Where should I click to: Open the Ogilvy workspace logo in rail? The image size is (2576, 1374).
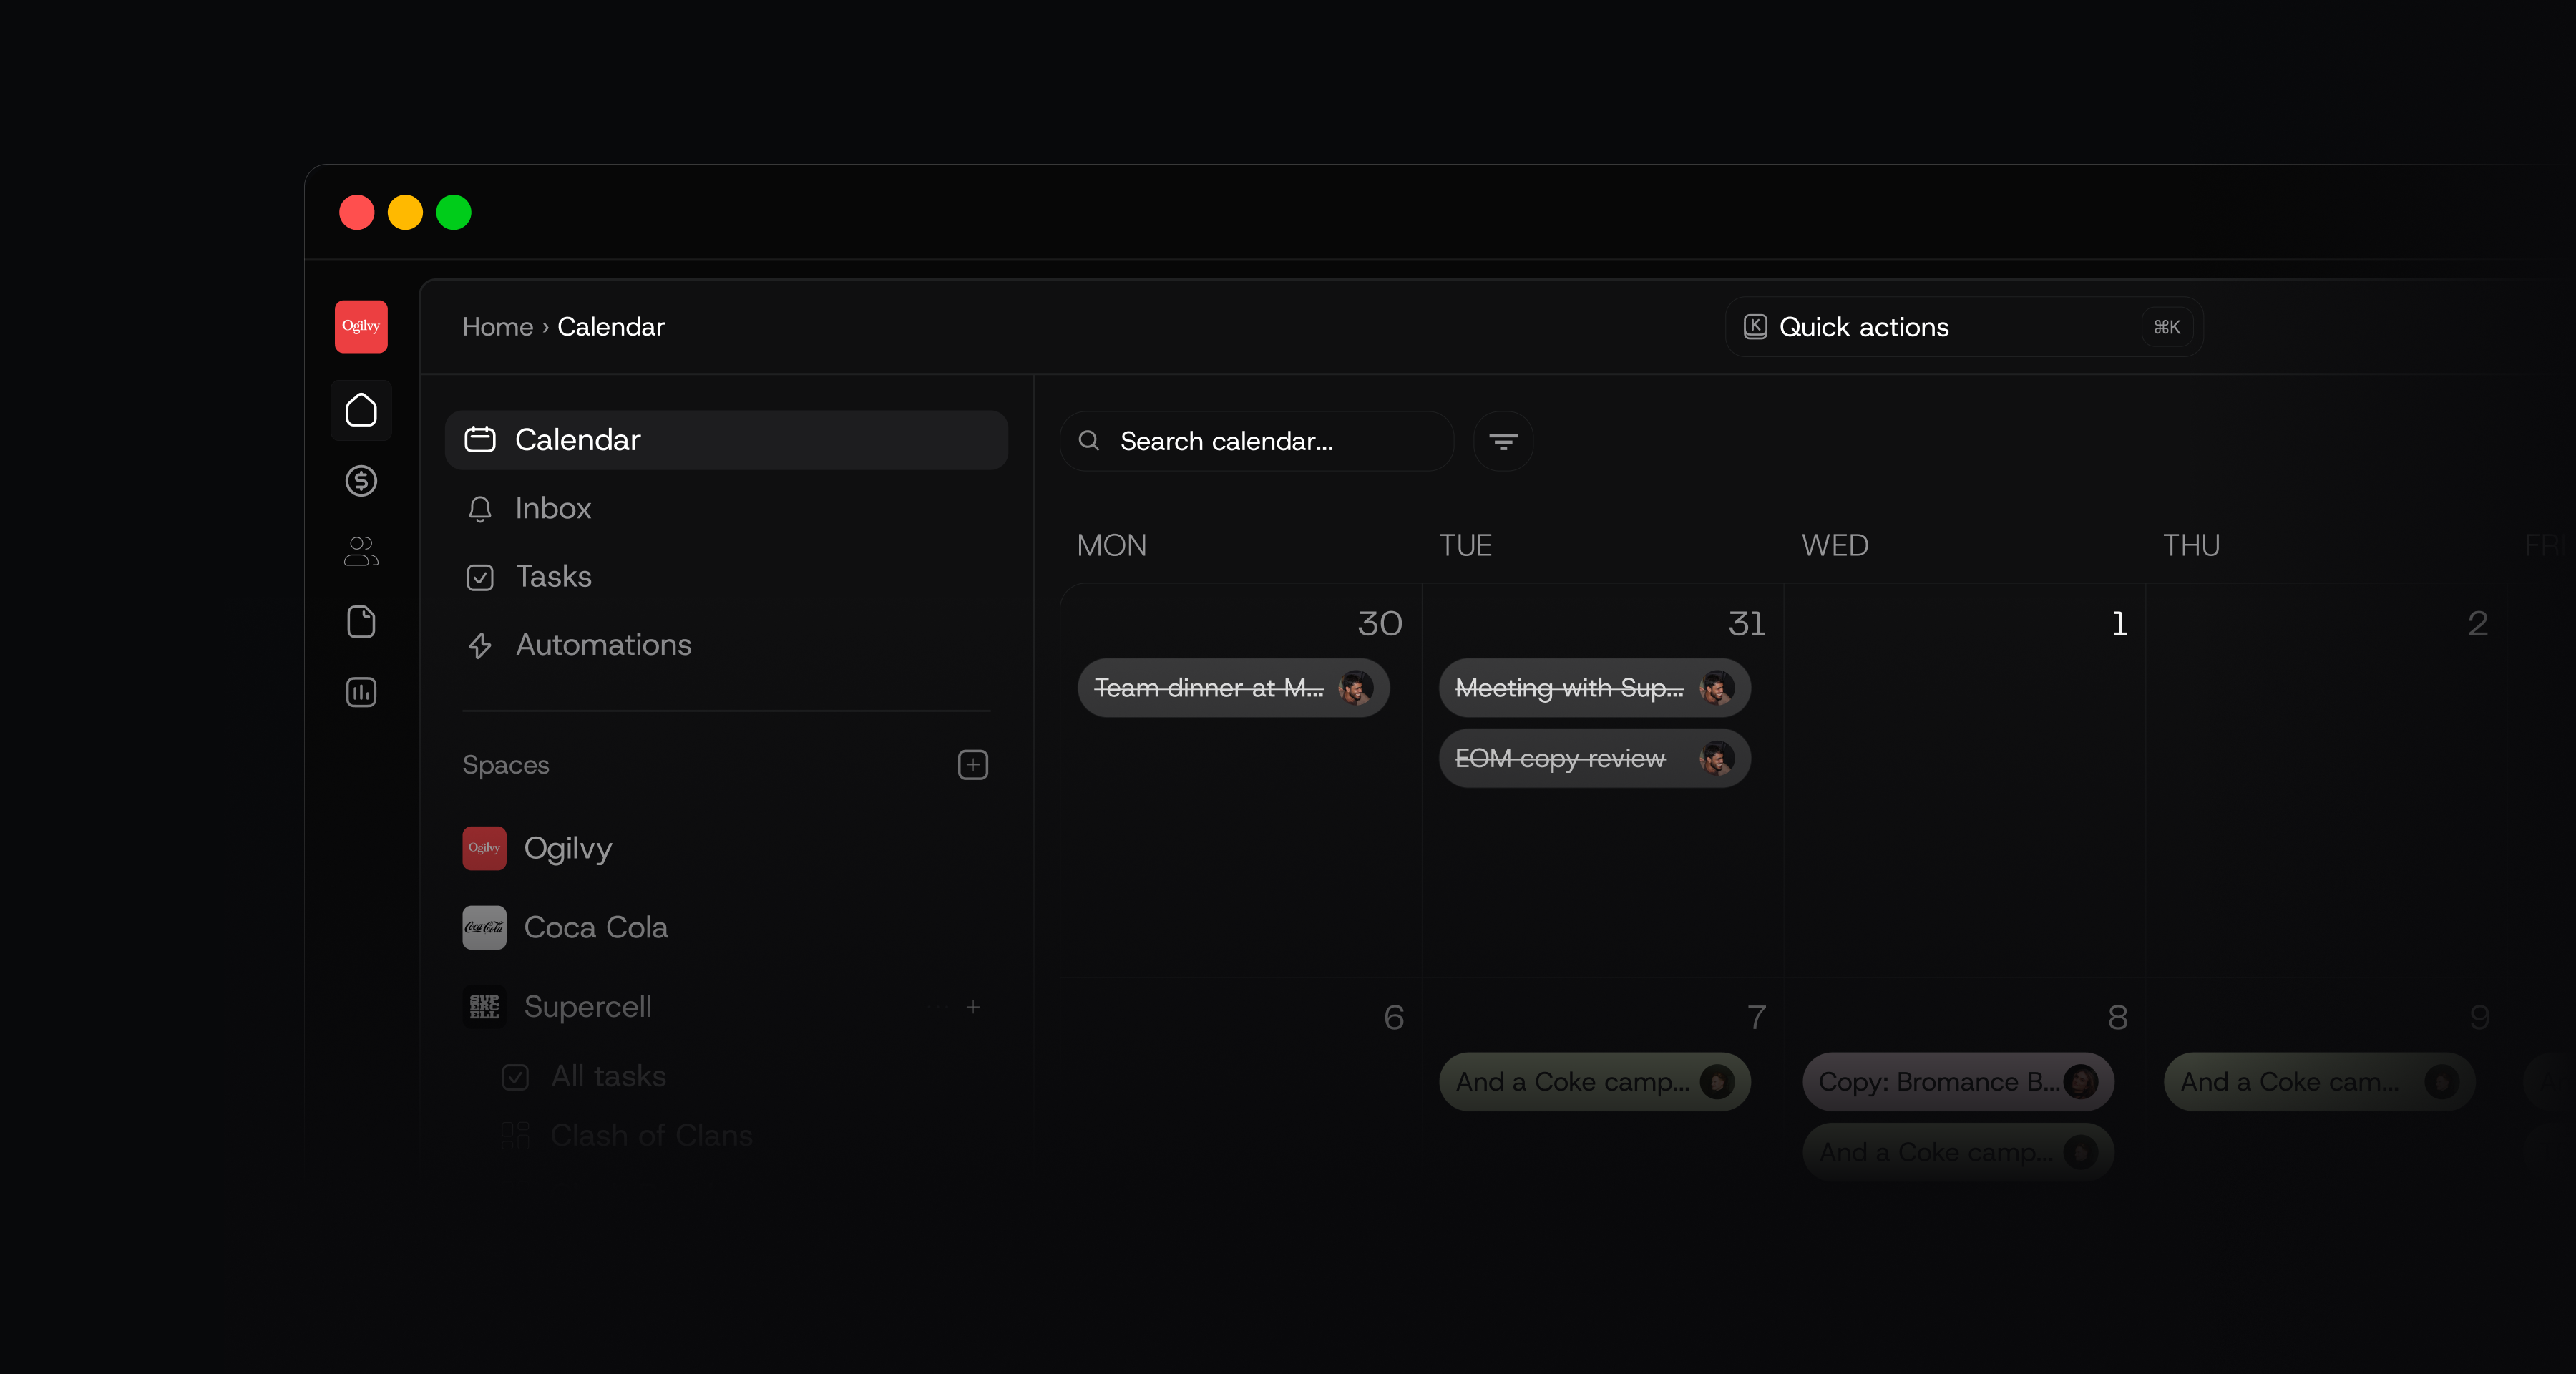361,326
